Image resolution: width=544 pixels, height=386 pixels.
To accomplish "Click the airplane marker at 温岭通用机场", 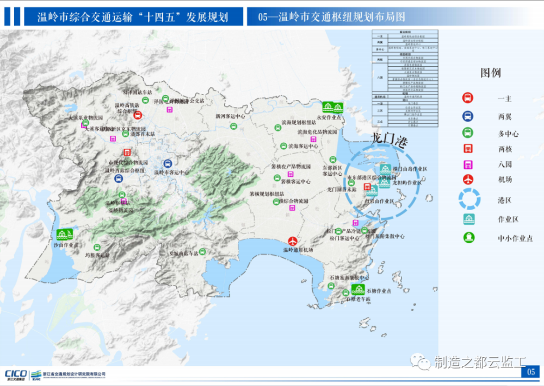I will tap(293, 241).
